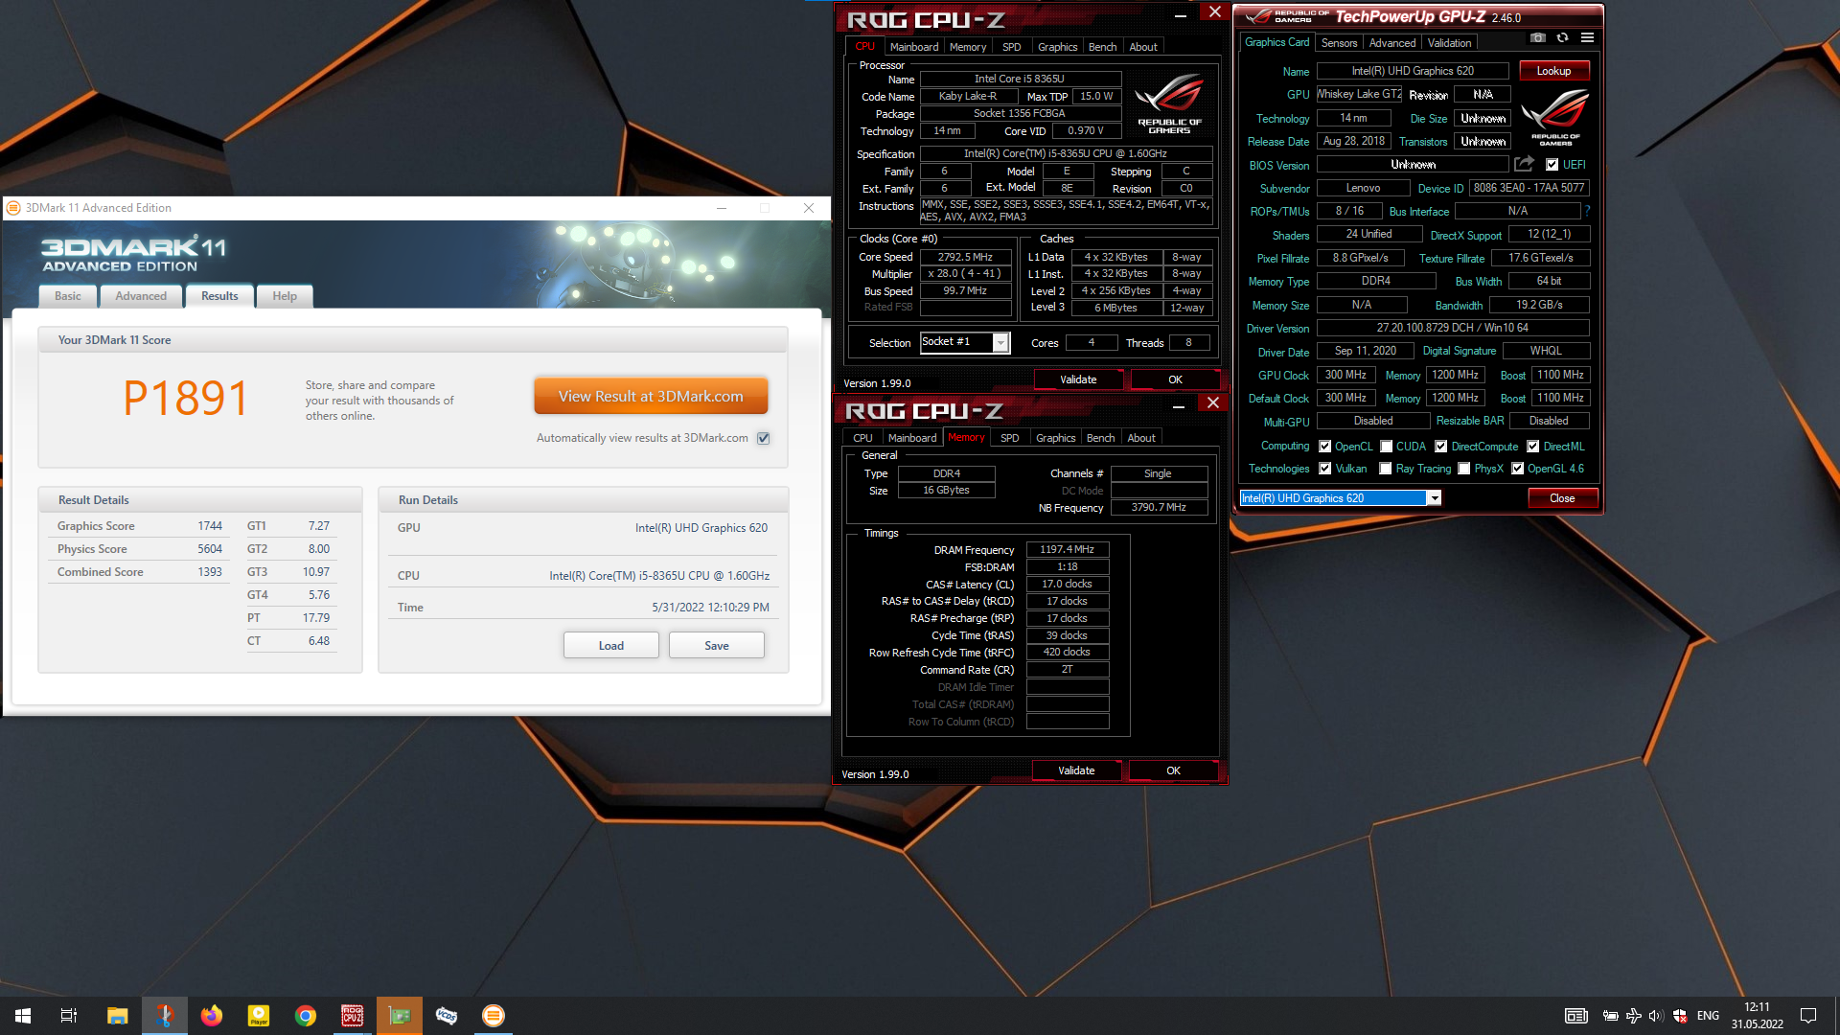The image size is (1840, 1035).
Task: Open the Mainboard tab in top CPU-Z
Action: point(914,47)
